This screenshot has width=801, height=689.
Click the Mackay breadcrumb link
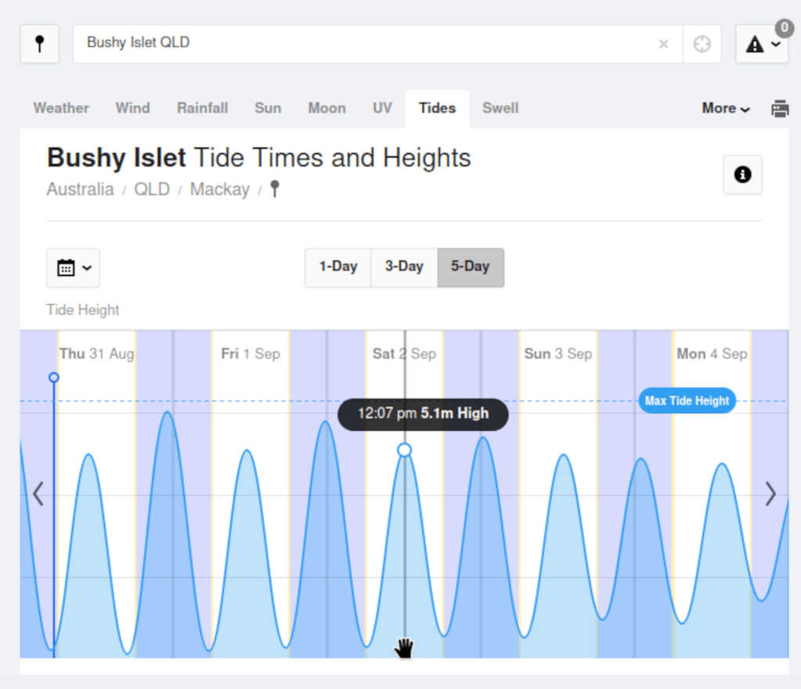219,189
